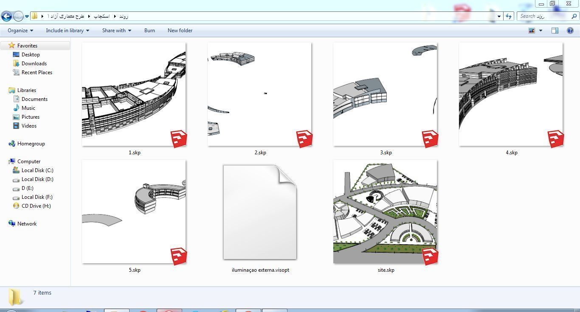Expand the Include in library menu
Viewport: 580px width, 312px height.
tap(67, 31)
